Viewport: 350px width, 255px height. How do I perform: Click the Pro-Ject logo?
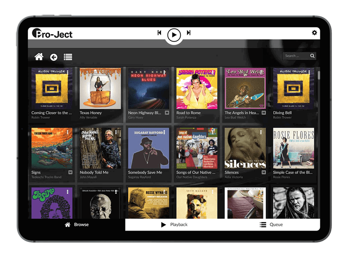[52, 34]
